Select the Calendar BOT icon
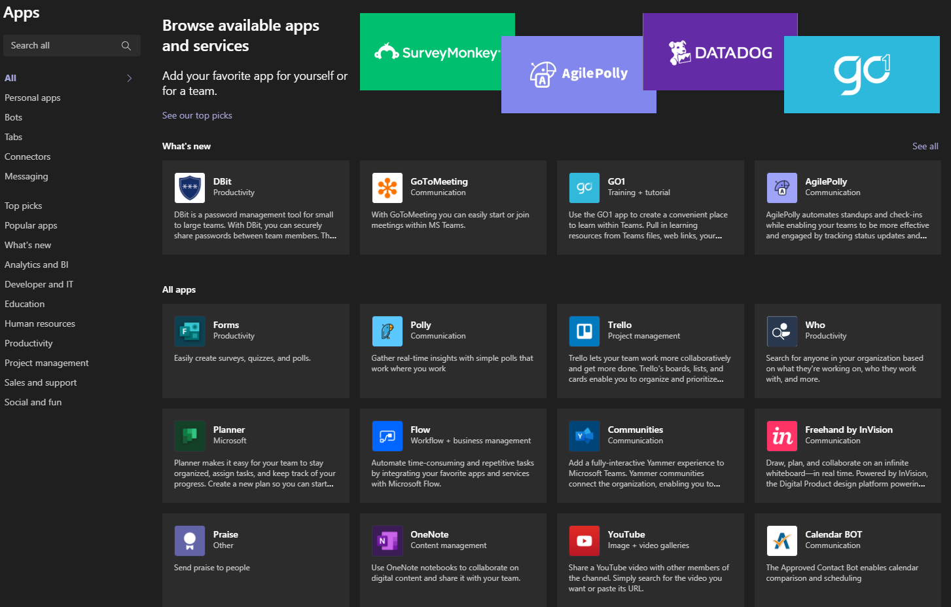951x607 pixels. 782,541
